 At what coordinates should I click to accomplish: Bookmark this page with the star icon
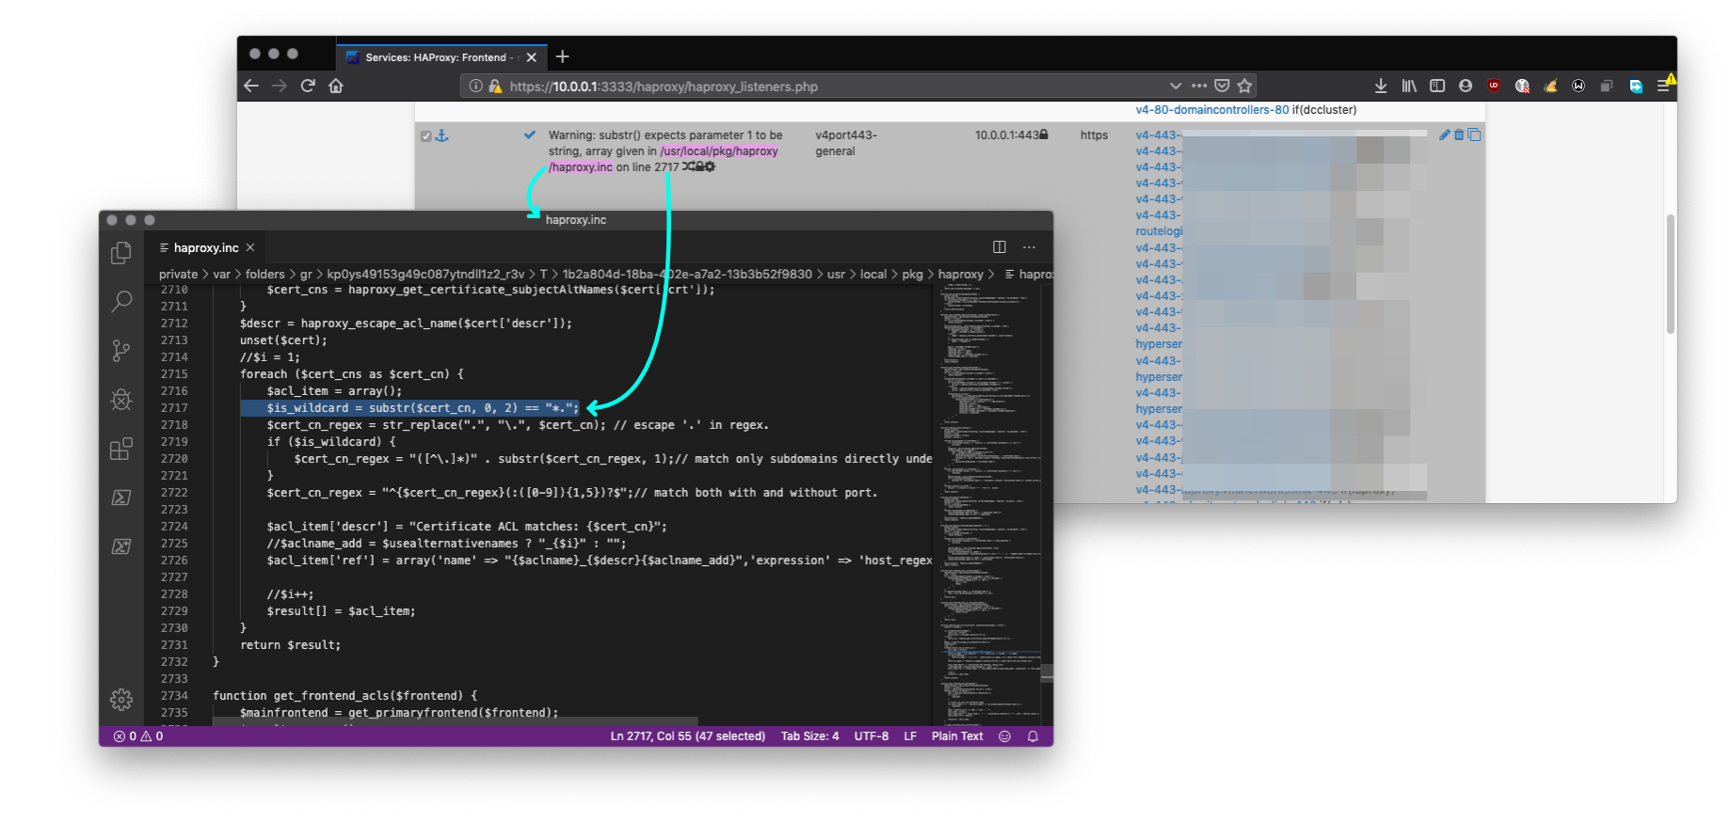click(1245, 86)
